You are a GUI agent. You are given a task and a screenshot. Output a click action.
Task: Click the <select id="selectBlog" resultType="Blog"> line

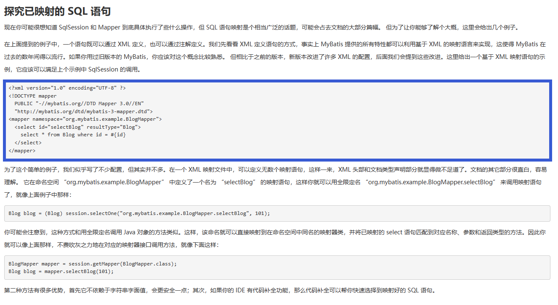click(77, 127)
